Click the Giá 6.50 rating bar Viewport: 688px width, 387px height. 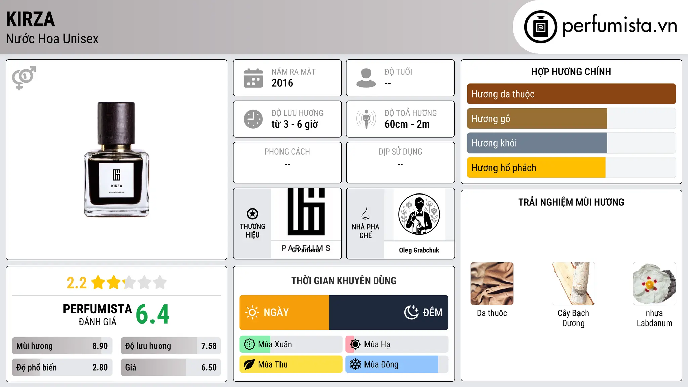(x=171, y=368)
